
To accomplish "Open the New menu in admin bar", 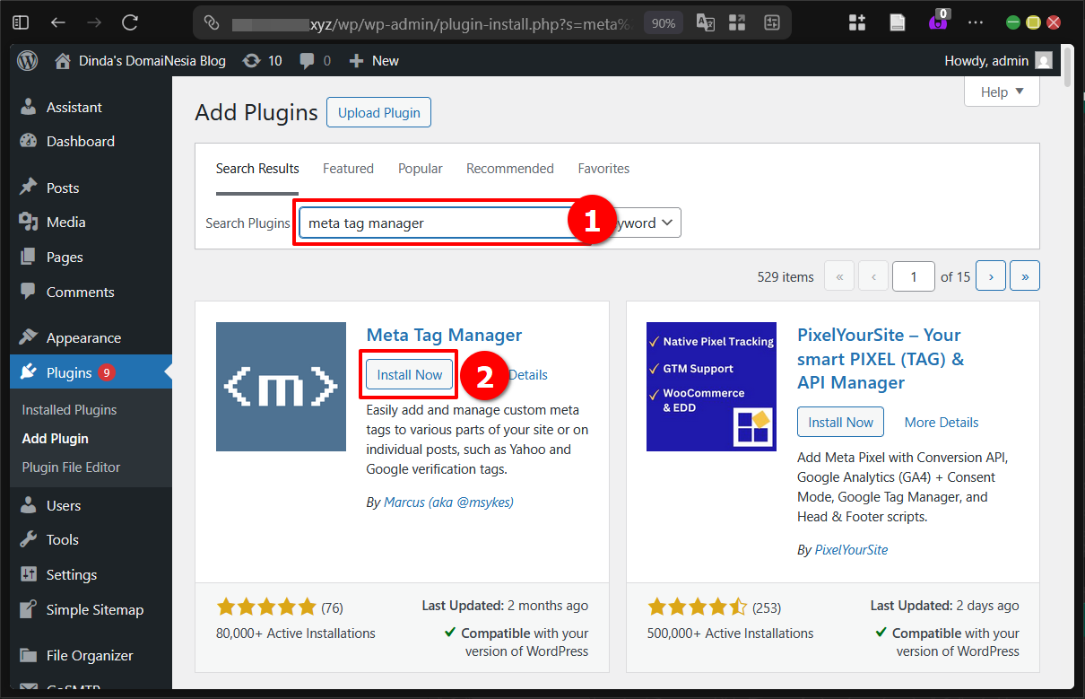I will click(x=373, y=60).
